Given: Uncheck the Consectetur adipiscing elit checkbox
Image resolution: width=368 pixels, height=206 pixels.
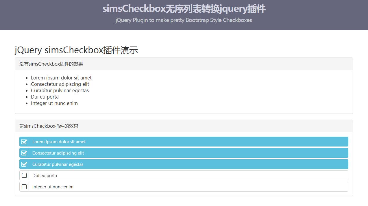Looking at the screenshot, I should coord(24,153).
